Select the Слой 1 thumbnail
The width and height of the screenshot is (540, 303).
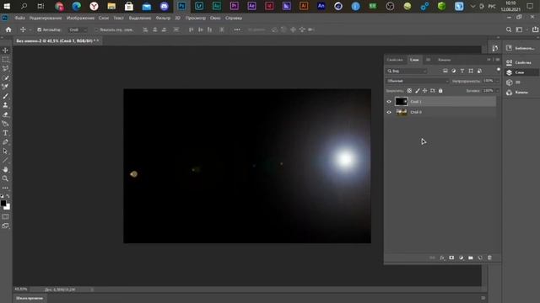click(402, 102)
